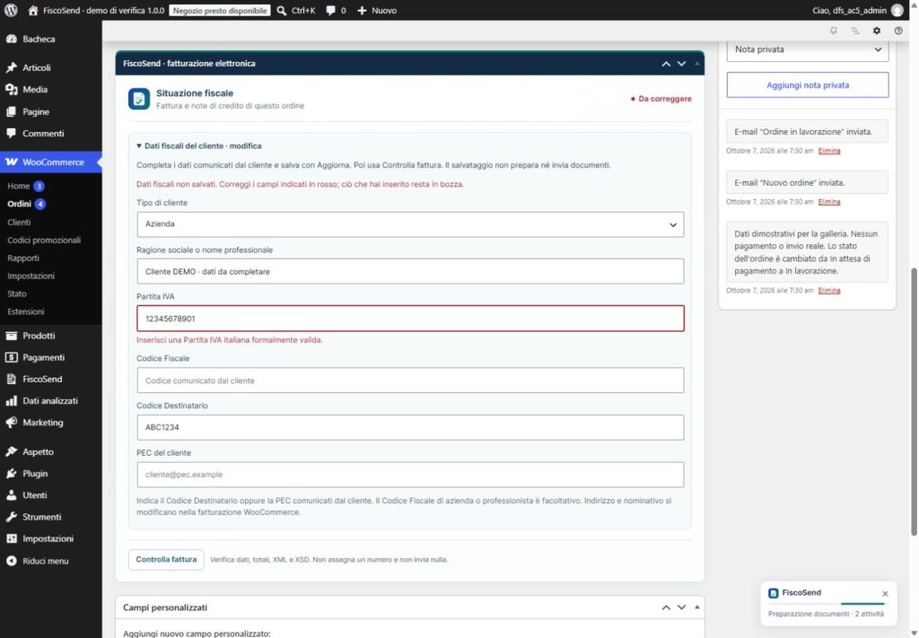Open the notifications bell icon

(x=834, y=31)
